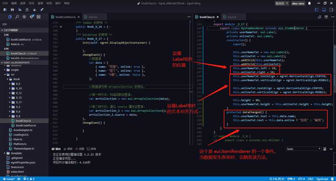
Task: Click the dmc-nero account button
Action: coord(298,3)
